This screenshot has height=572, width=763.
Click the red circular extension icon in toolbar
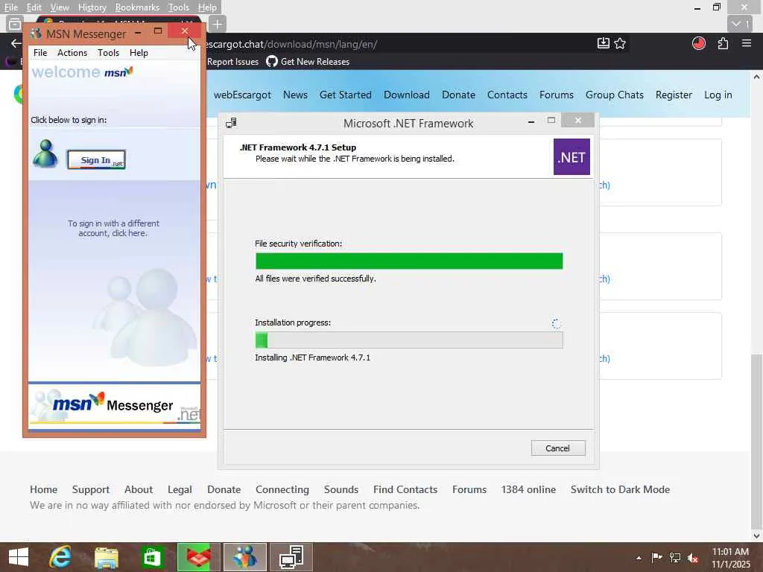699,43
